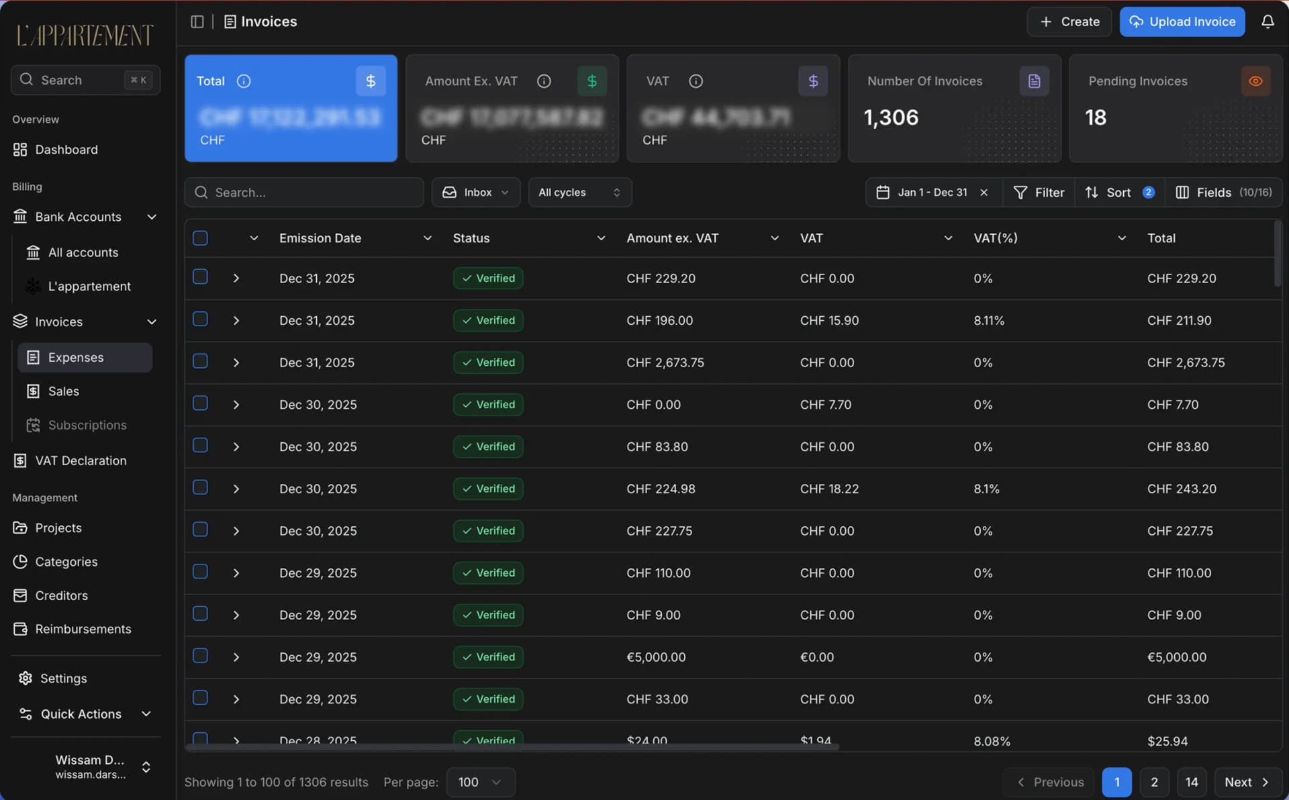Screen dimensions: 1289x800
Task: Clear the Jan 1 - Dec 31 date filter
Action: (984, 193)
